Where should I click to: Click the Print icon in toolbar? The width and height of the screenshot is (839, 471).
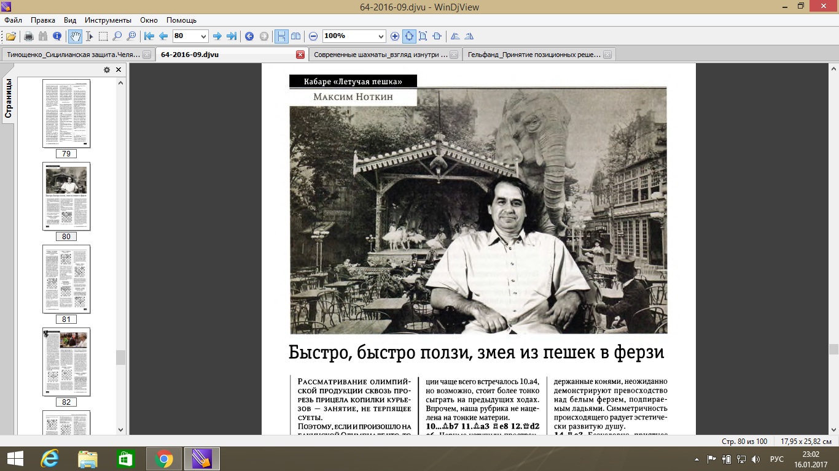pos(28,36)
